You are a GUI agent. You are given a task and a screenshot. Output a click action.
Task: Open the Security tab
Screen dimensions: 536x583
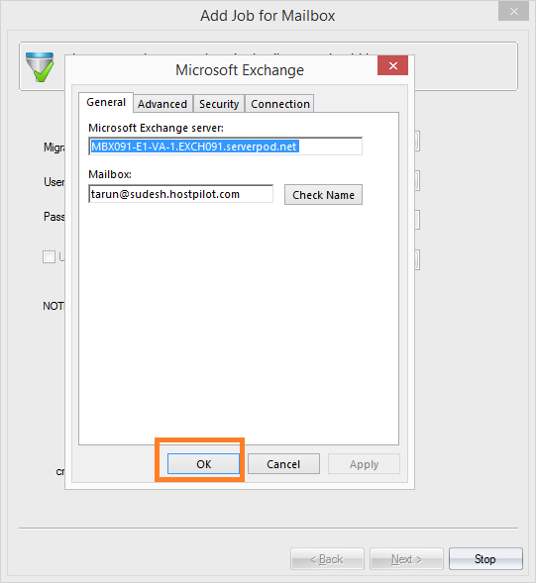coord(219,104)
